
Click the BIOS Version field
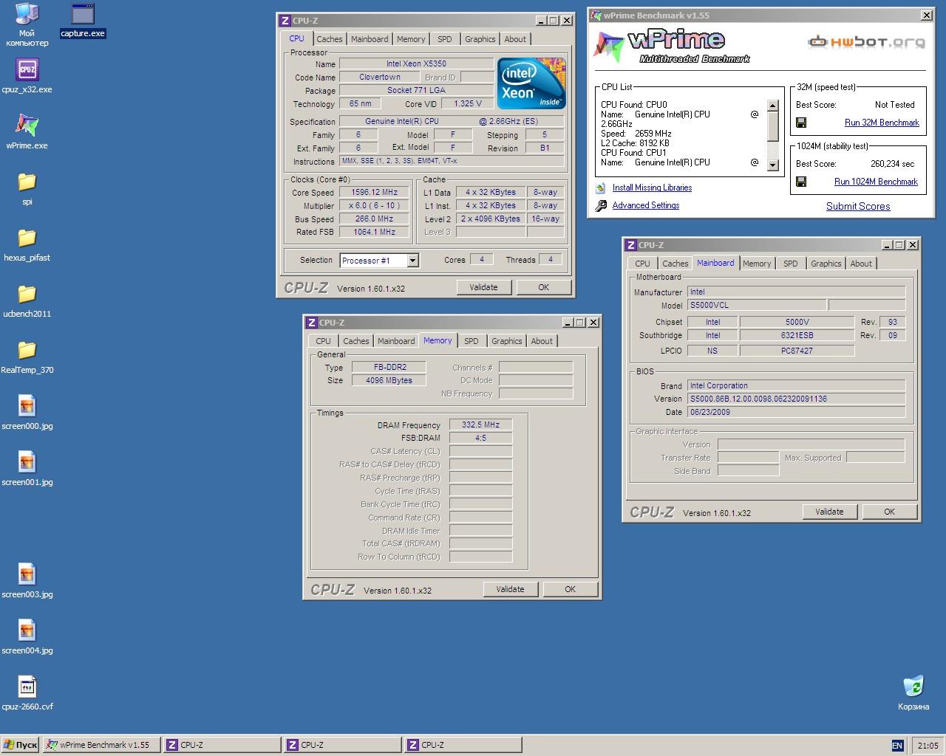click(796, 399)
